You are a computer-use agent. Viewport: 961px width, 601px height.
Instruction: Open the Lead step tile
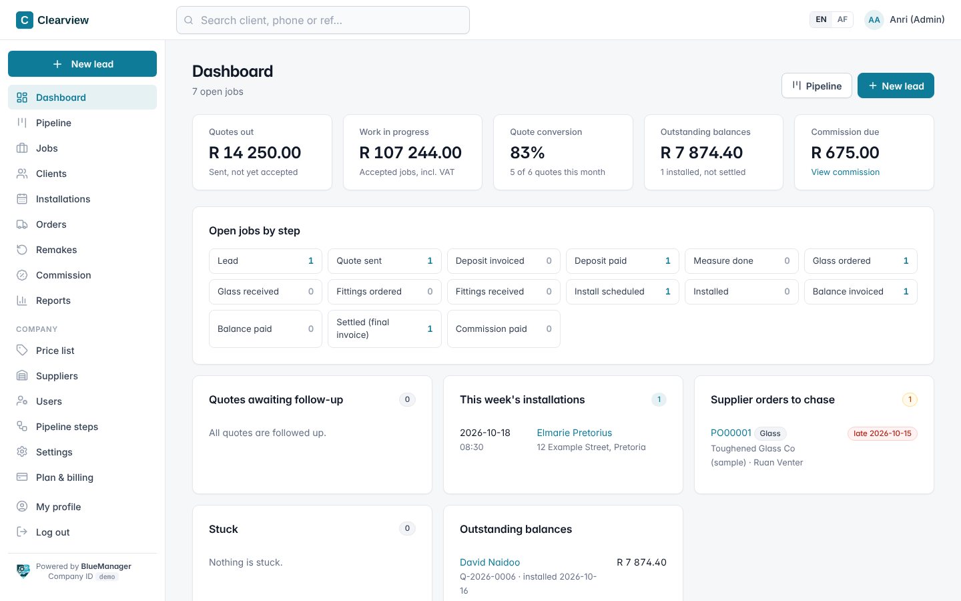coord(266,261)
